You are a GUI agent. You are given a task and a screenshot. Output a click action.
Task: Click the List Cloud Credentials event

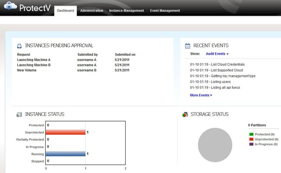pos(217,65)
